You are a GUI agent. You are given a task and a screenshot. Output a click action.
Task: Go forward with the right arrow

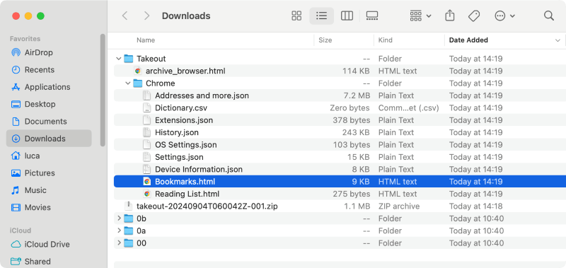(x=146, y=16)
